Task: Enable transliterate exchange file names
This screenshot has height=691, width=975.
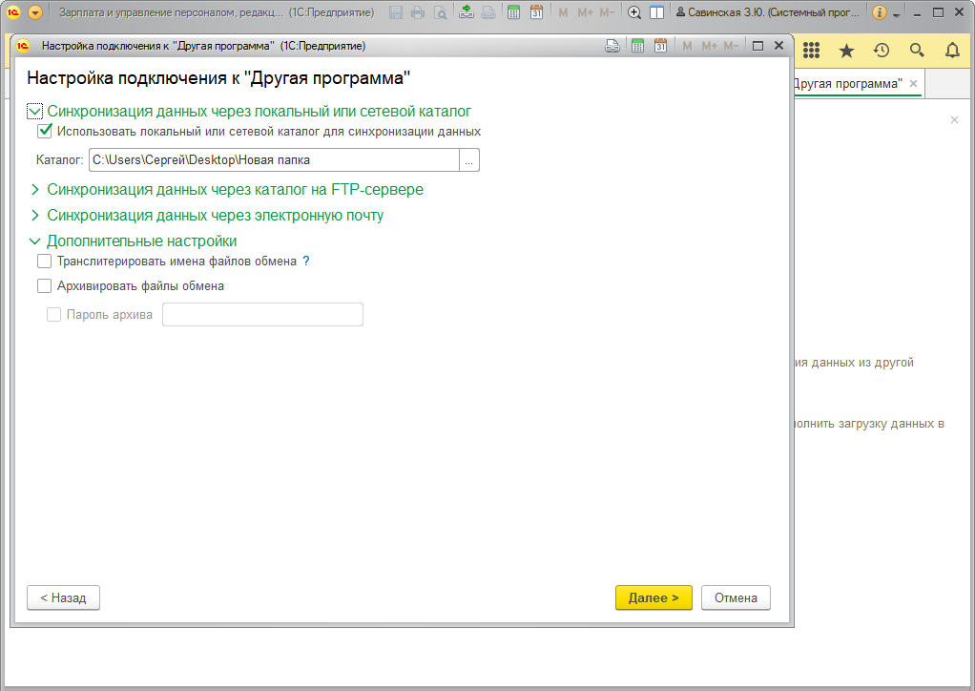Action: [x=44, y=261]
